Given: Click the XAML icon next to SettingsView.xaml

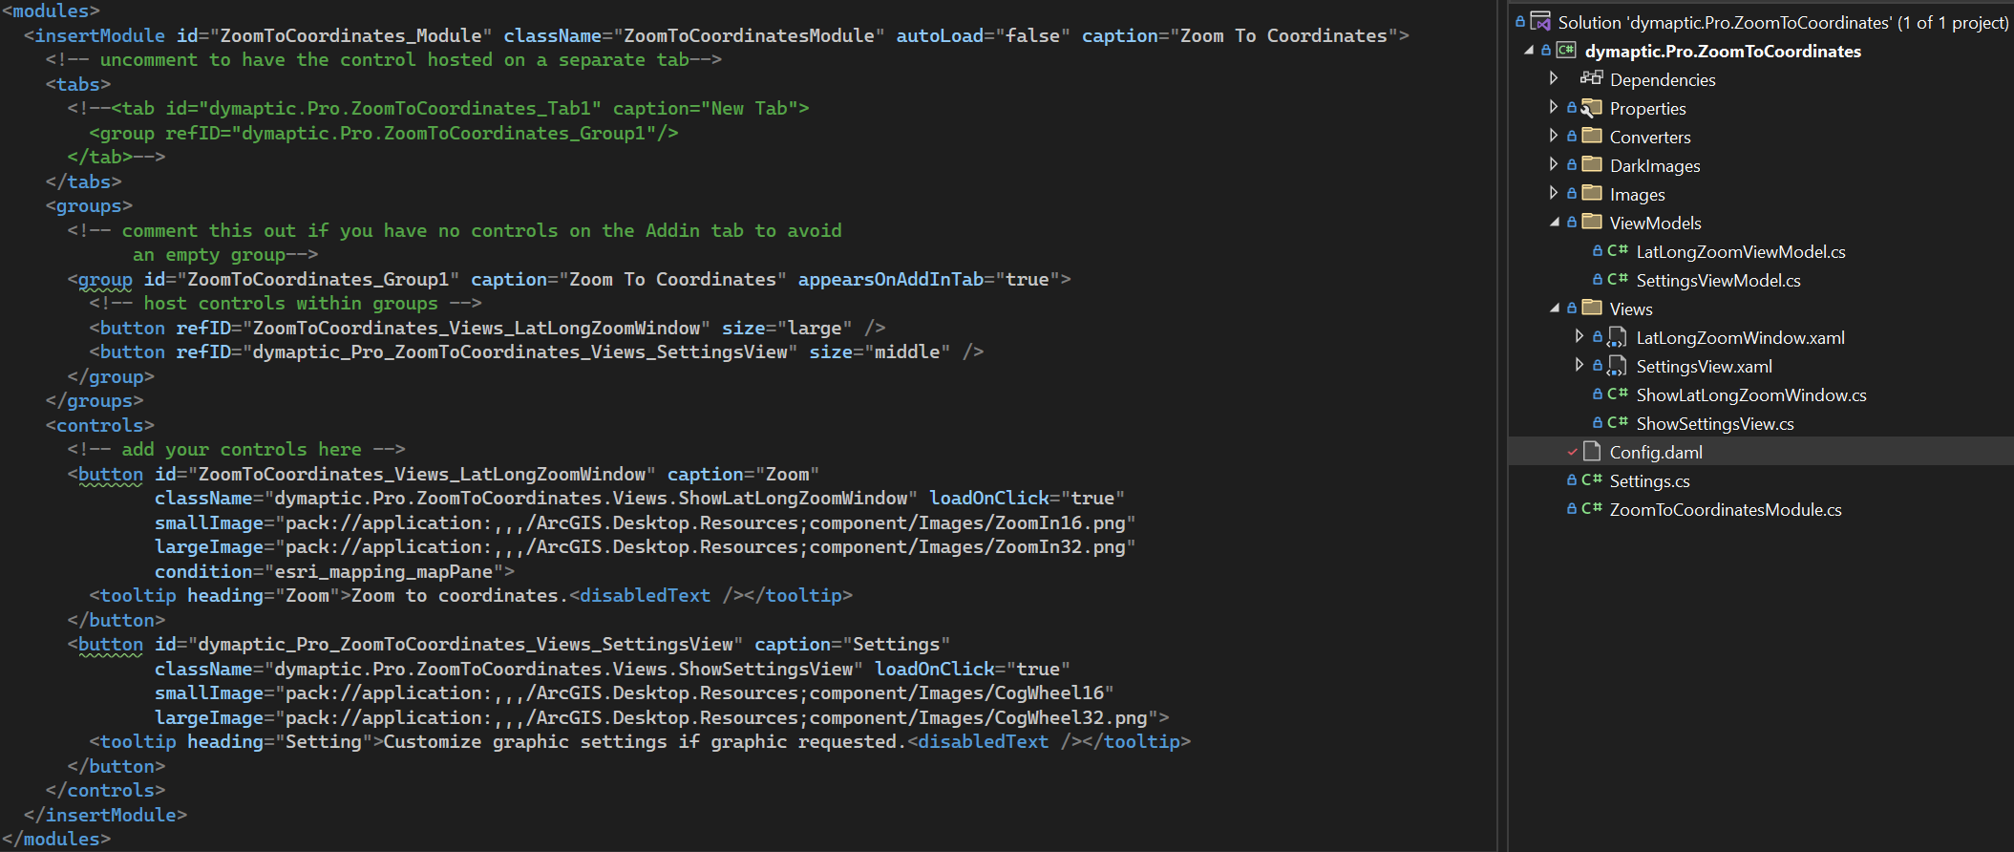Looking at the screenshot, I should pos(1616,365).
